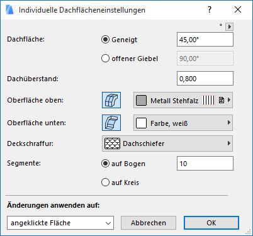The height and width of the screenshot is (236, 253).
Task: Click the disabled 90,00° gable angle field
Action: tap(205, 59)
